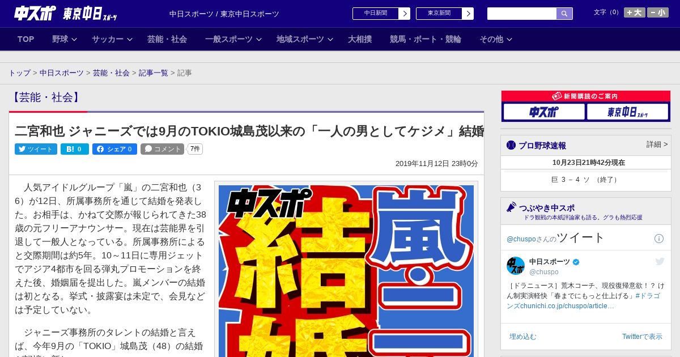Click the 芸能・社会 breadcrumb link

click(x=111, y=73)
